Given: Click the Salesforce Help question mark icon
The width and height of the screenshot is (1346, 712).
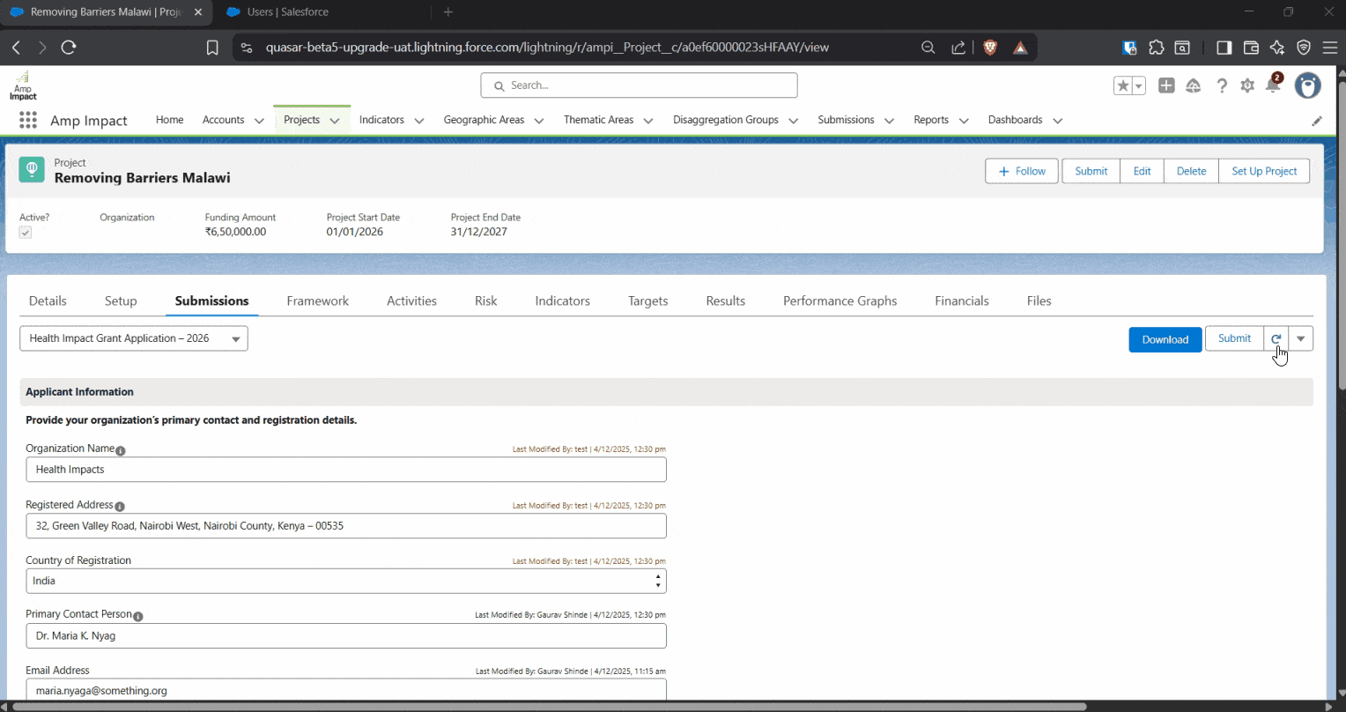Looking at the screenshot, I should tap(1222, 85).
